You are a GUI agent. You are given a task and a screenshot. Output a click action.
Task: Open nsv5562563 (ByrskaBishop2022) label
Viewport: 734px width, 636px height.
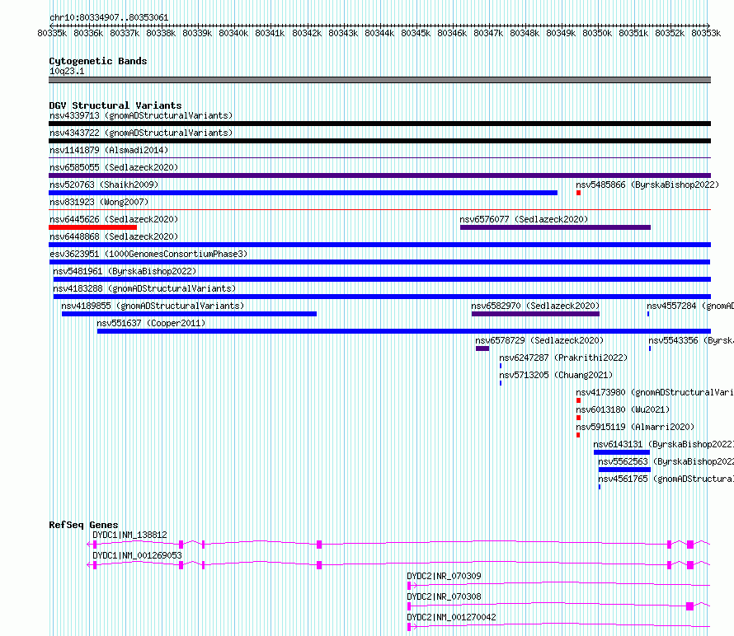(666, 461)
